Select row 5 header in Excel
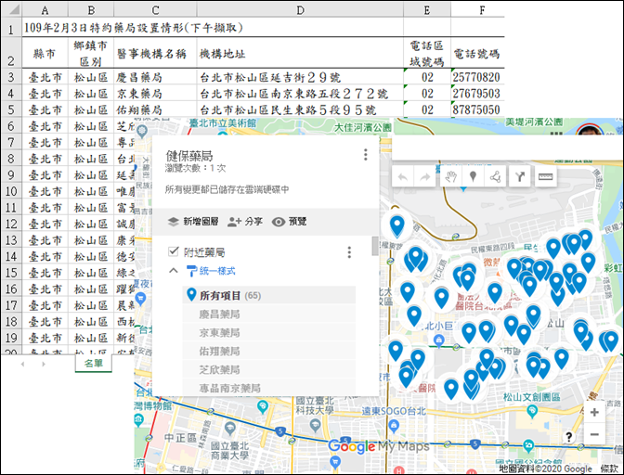The width and height of the screenshot is (624, 475). pos(11,109)
